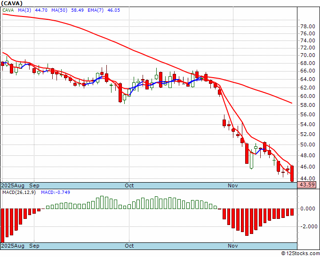The image size is (320, 257).
Task: Click the 46.00 price axis label
Action: tap(308, 167)
